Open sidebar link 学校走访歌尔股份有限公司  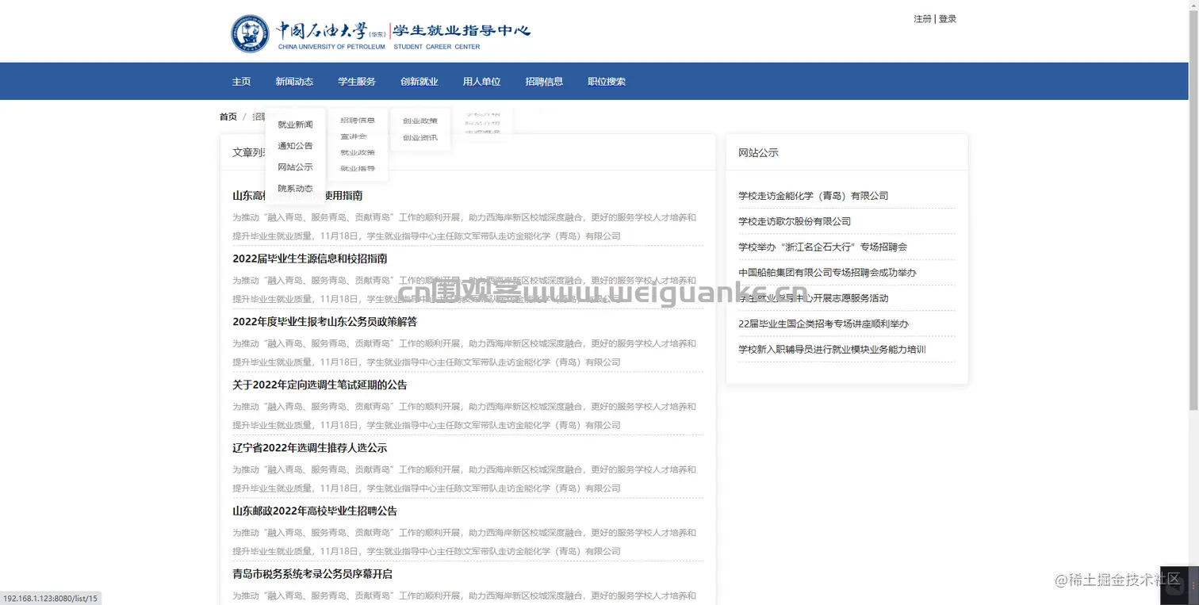(795, 221)
